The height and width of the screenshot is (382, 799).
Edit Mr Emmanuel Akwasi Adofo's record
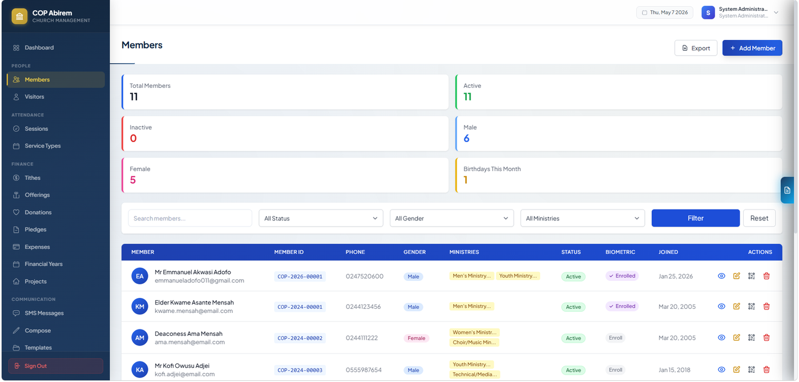[736, 276]
